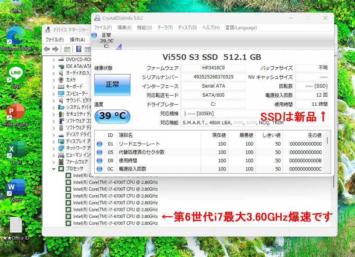Screen dimensions: 355x257
Task: Click the 39 °C temperature button
Action: [x=112, y=116]
